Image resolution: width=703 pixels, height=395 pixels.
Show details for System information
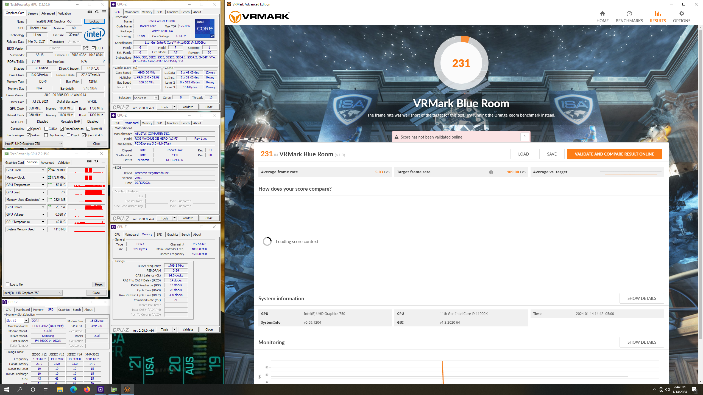(642, 298)
